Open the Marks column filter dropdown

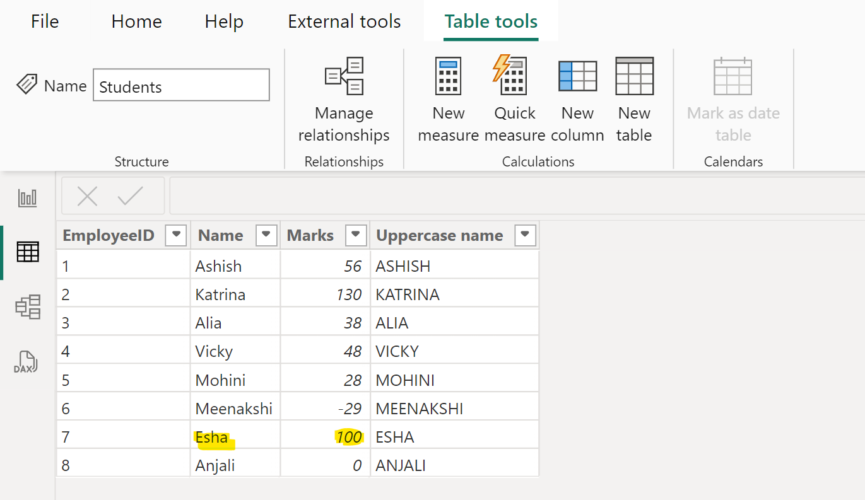[x=355, y=235]
